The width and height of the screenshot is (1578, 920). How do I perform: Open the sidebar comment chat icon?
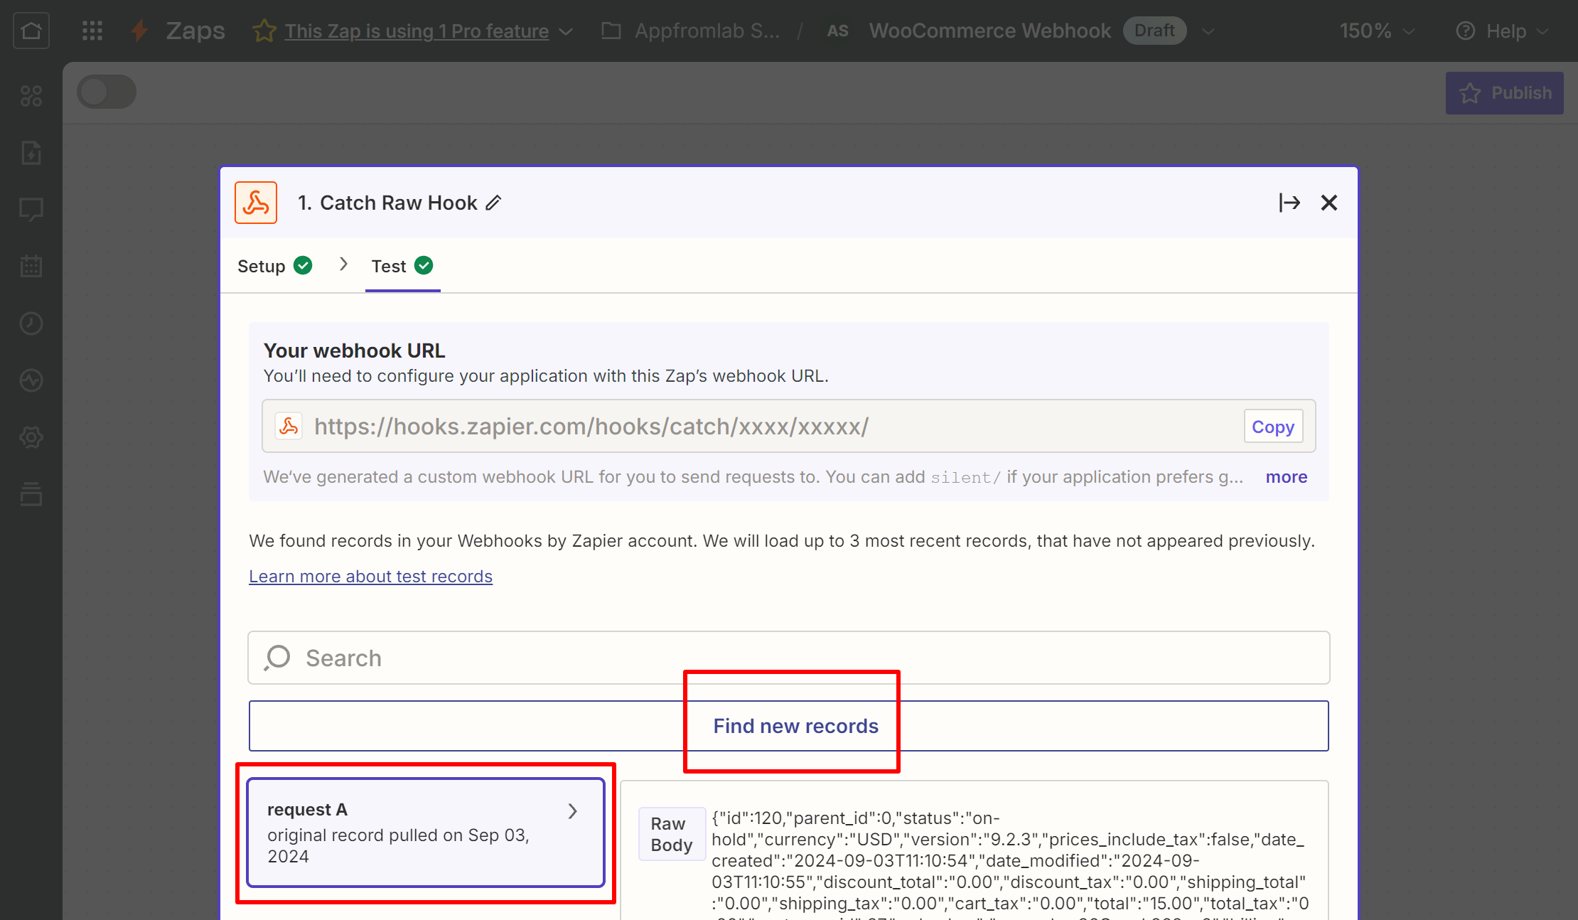(31, 209)
